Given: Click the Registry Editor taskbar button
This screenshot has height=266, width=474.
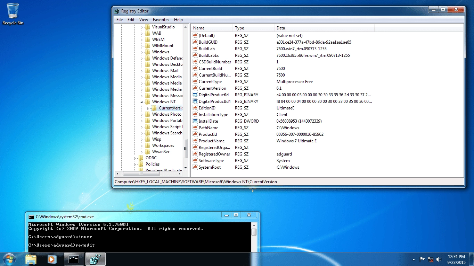Looking at the screenshot, I should 96,259.
